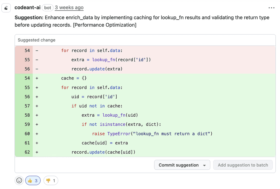Click the record.update(cache[uid]) line
This screenshot has width=280, height=189.
point(103,152)
